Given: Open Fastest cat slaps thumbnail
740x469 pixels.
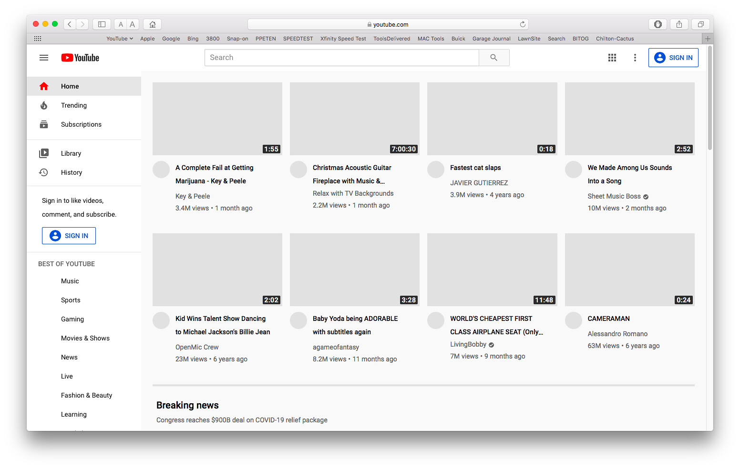Looking at the screenshot, I should [492, 119].
